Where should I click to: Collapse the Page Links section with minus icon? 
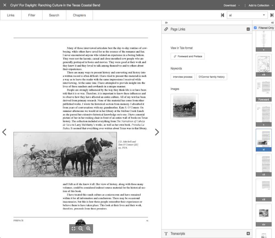point(248,29)
